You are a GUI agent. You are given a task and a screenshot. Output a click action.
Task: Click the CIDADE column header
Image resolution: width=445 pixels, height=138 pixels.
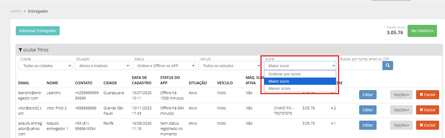pos(110,83)
